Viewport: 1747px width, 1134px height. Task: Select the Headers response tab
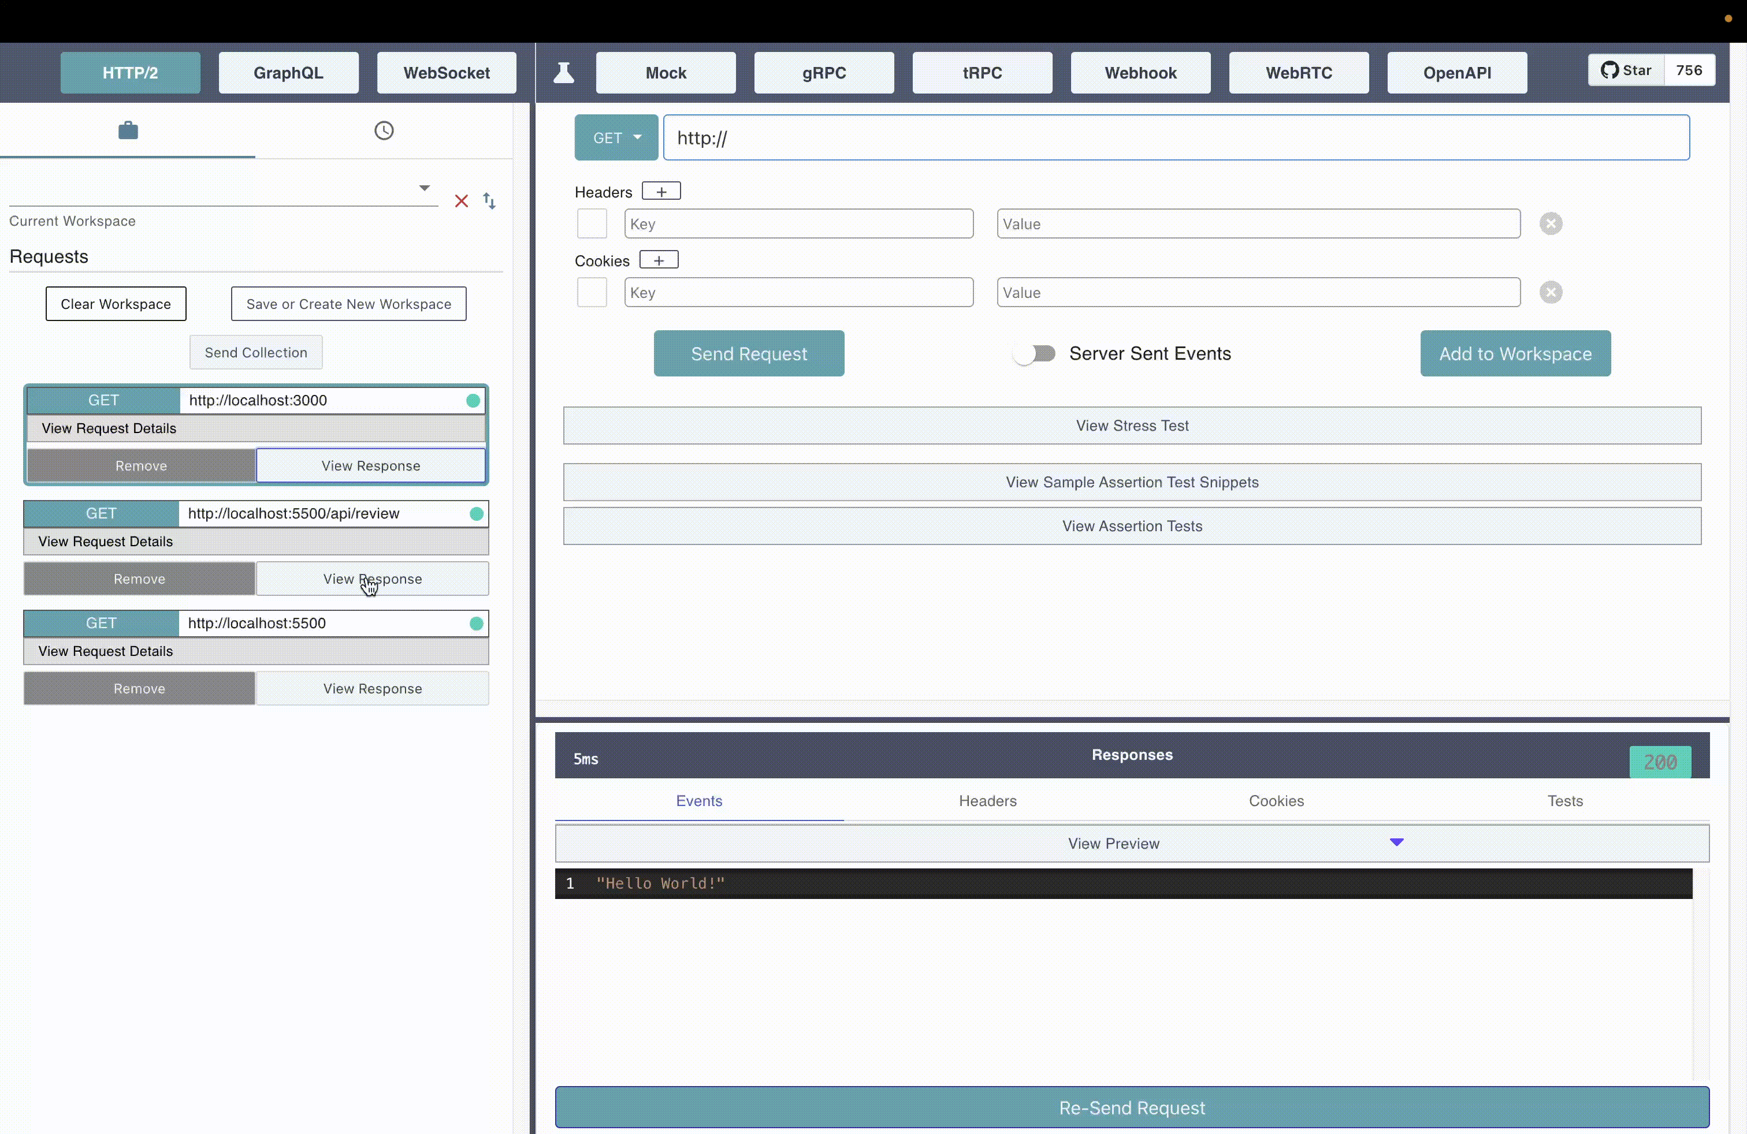tap(987, 800)
